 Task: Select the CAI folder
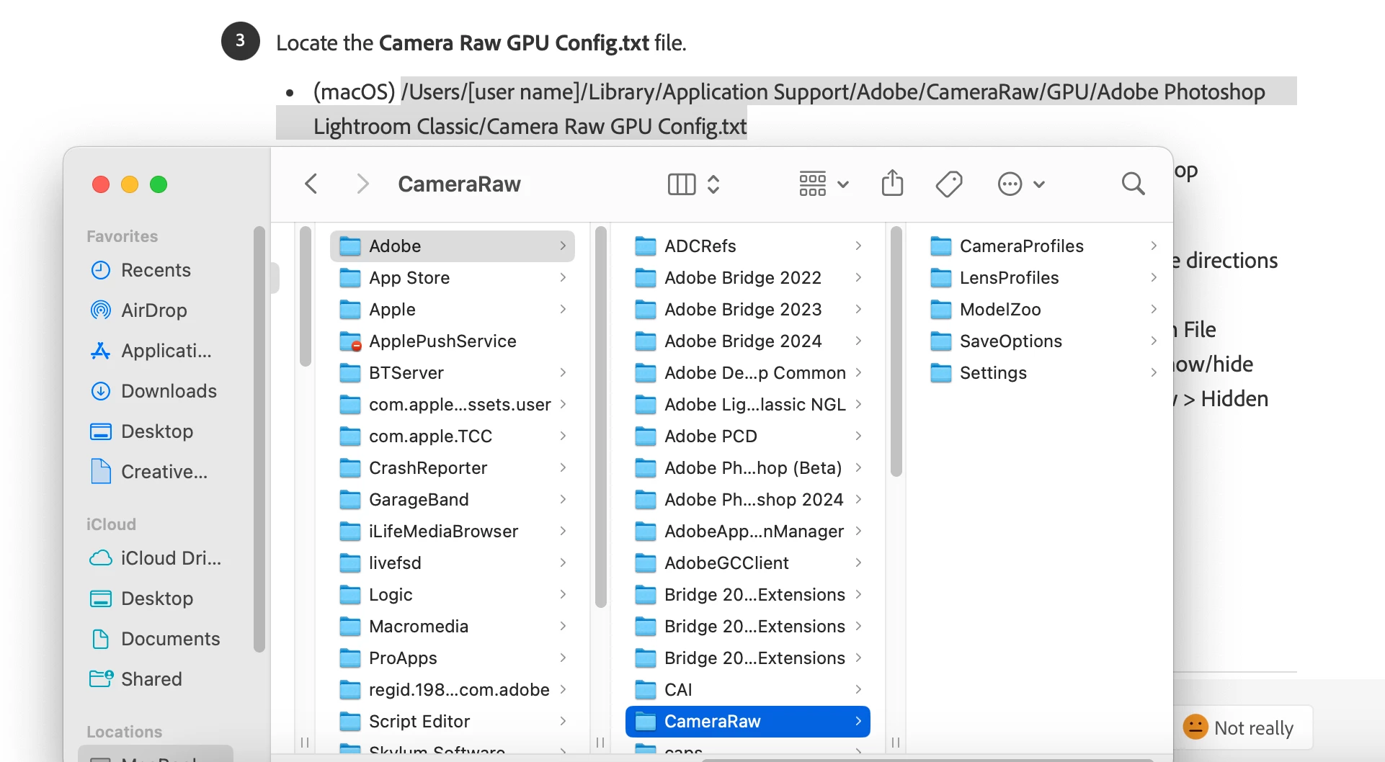747,690
